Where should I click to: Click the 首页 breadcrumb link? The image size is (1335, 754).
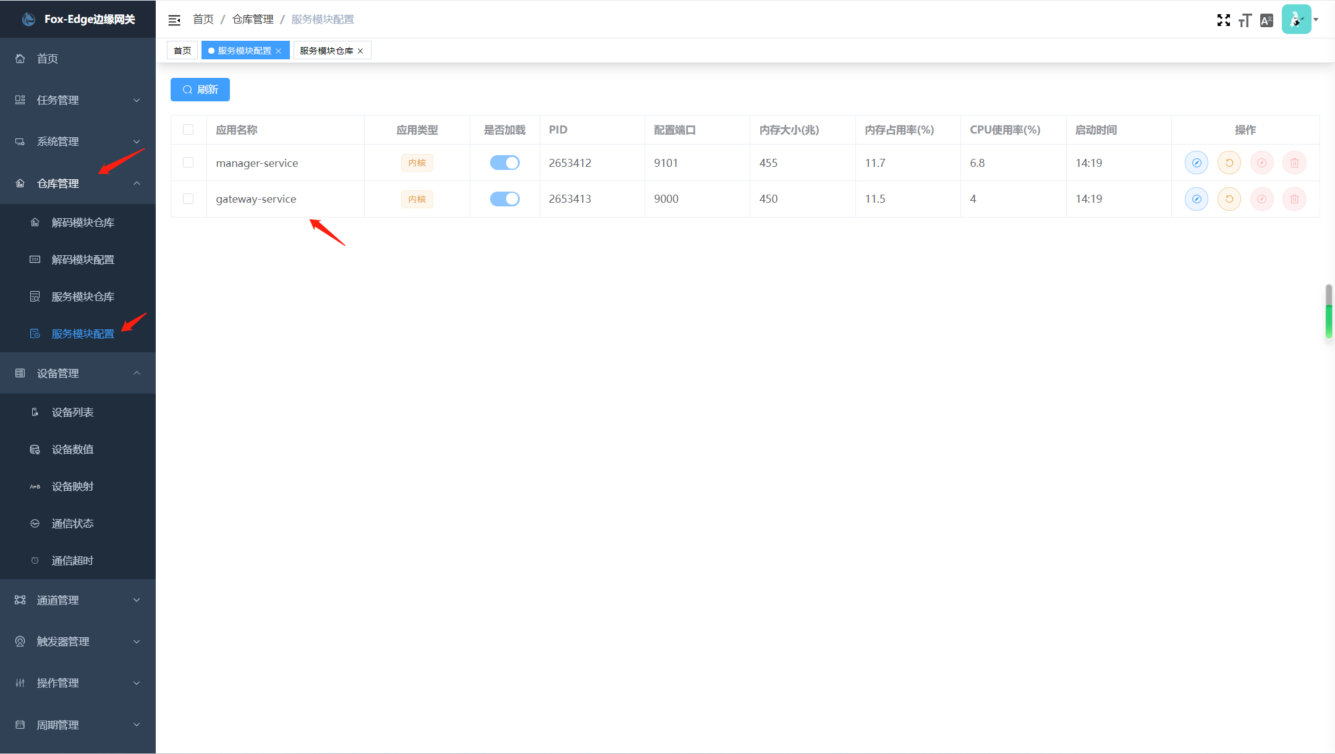(x=203, y=20)
